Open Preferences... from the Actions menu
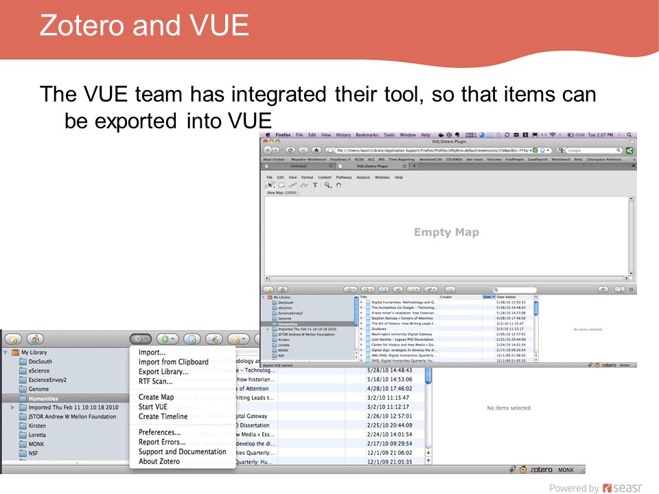 tap(159, 432)
